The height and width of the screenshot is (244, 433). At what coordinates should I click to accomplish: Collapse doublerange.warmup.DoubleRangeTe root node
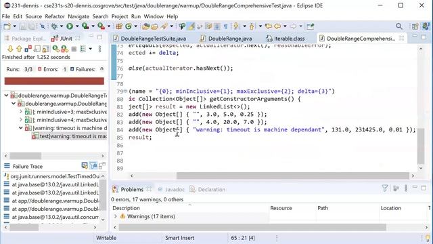coord(6,96)
